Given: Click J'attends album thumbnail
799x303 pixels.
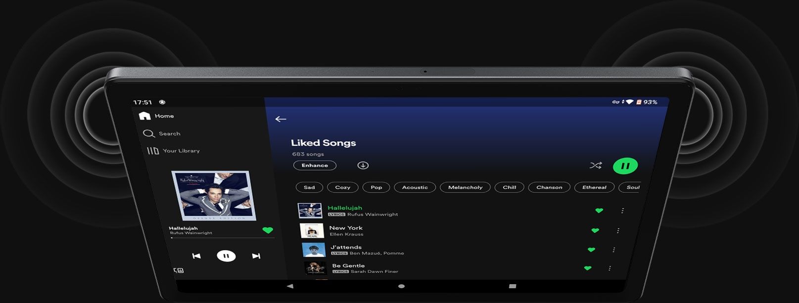Looking at the screenshot, I should tap(314, 250).
